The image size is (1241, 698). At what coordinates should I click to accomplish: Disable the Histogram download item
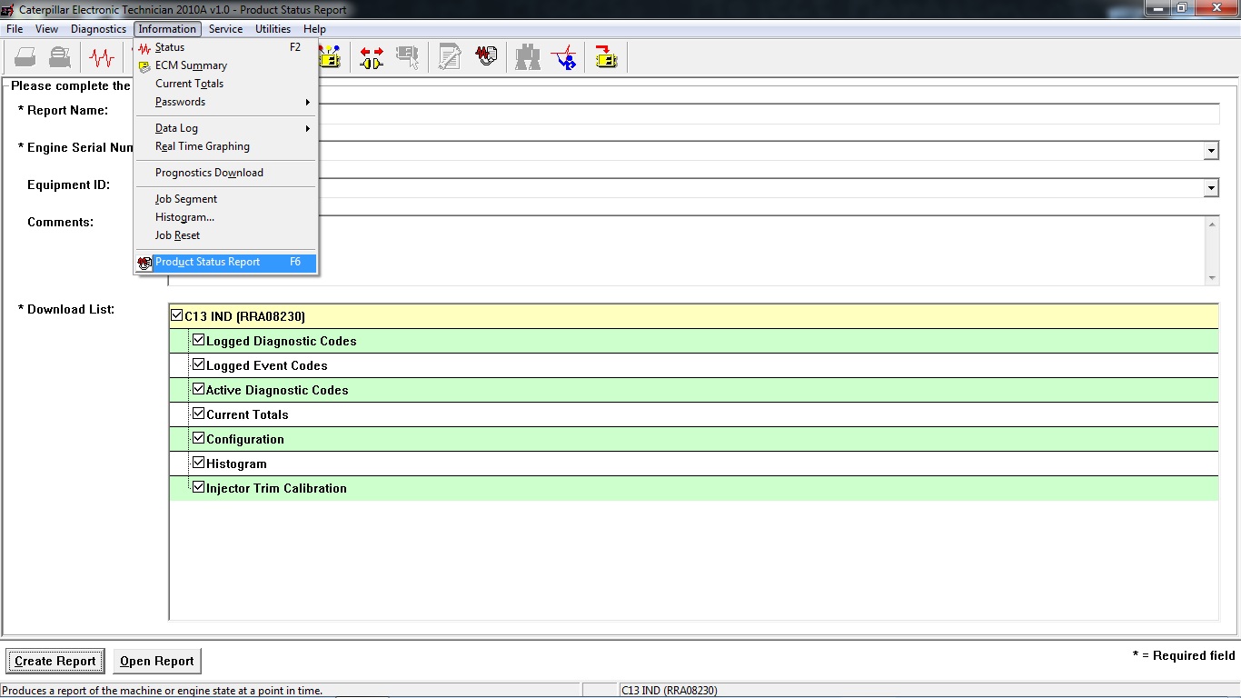pos(198,461)
